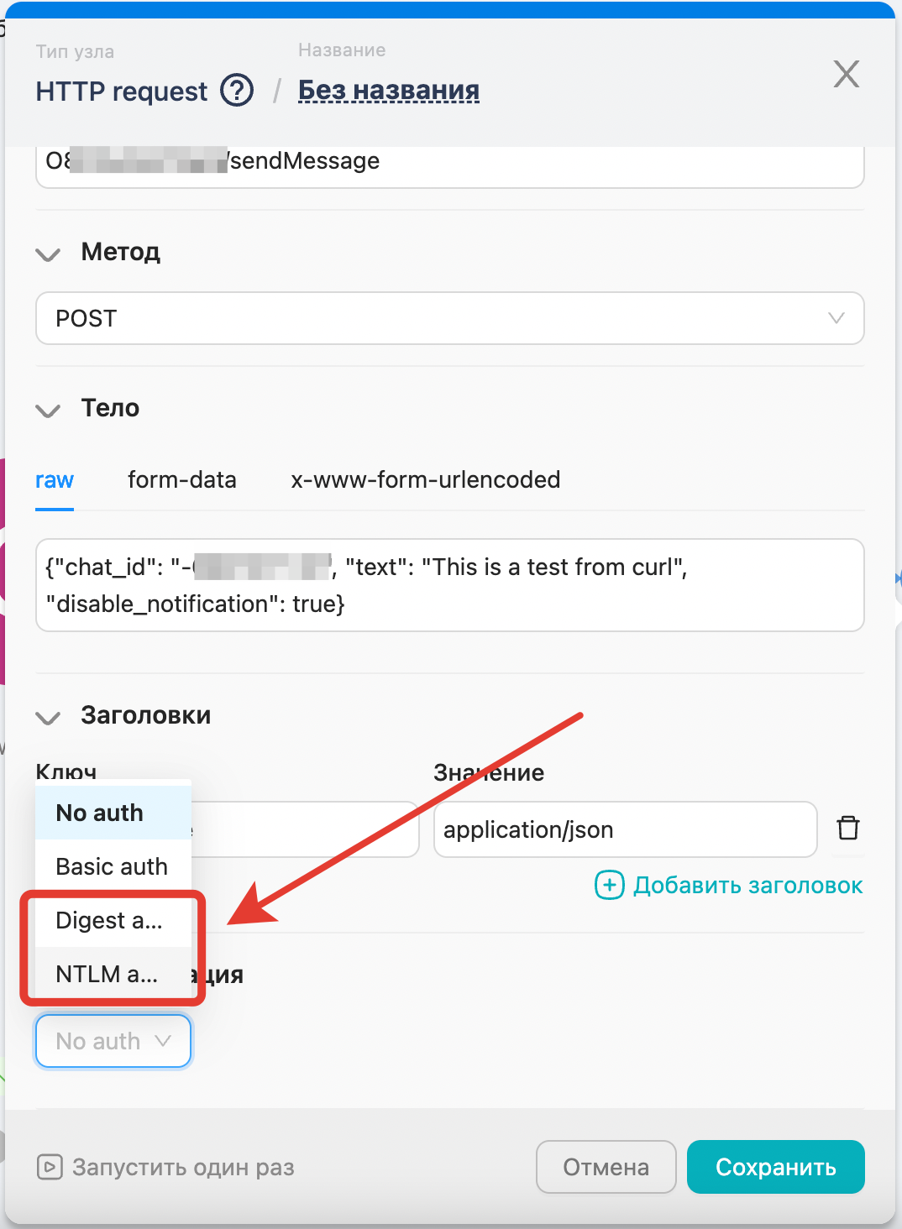Click the plus icon to add header

pos(609,885)
